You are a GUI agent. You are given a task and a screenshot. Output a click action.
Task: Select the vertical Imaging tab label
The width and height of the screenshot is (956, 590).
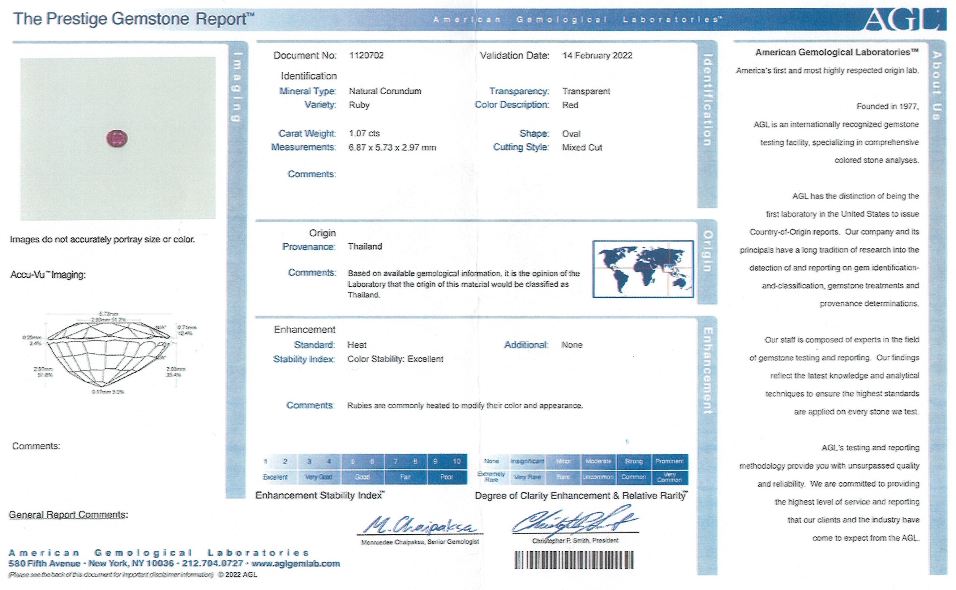[237, 87]
